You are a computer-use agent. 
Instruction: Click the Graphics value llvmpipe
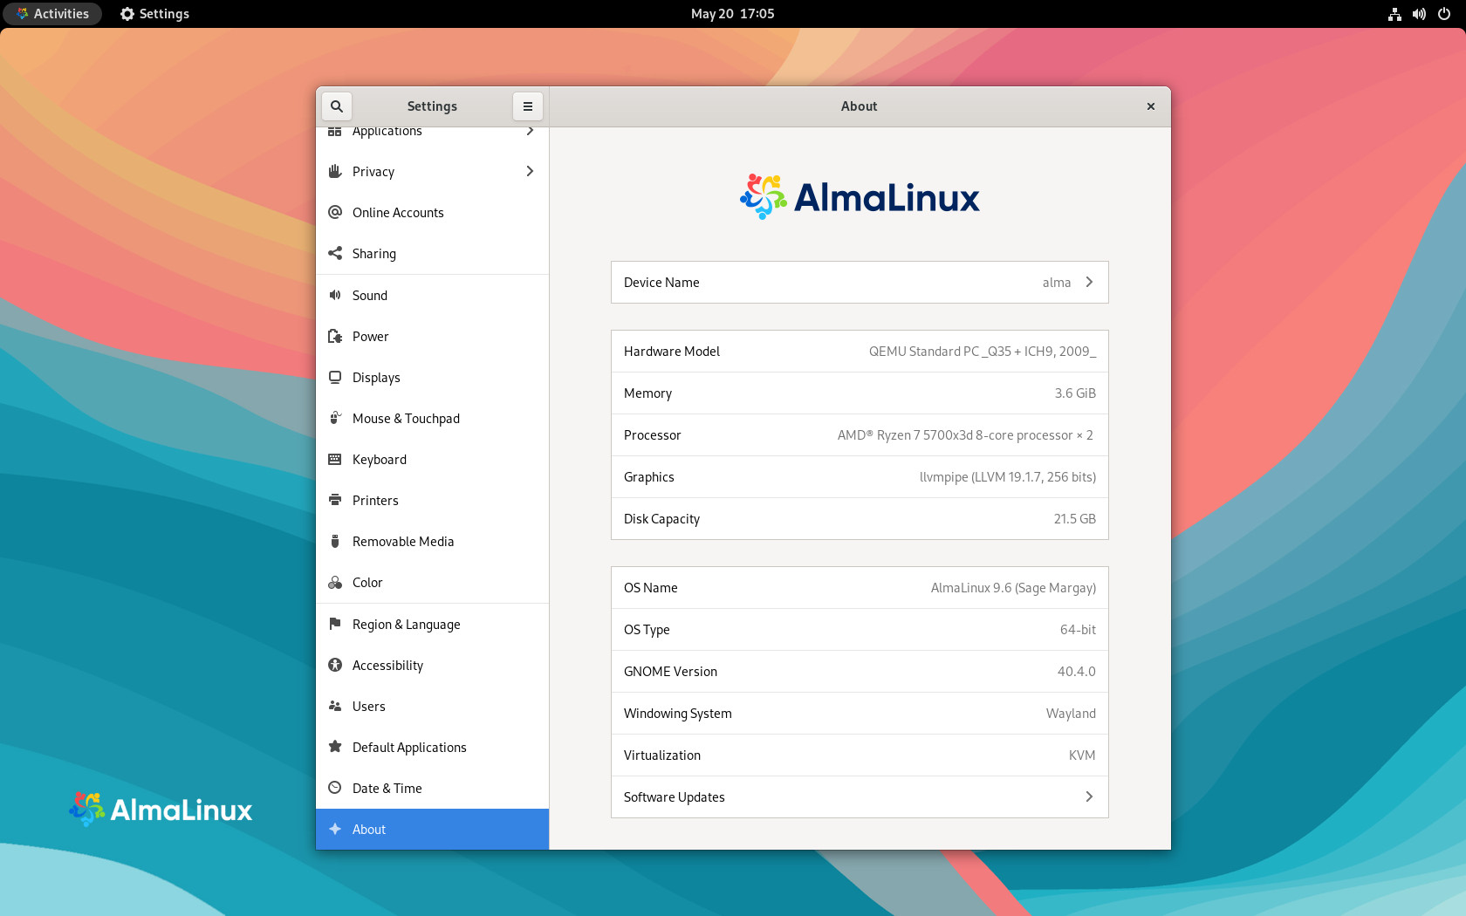coord(1008,476)
